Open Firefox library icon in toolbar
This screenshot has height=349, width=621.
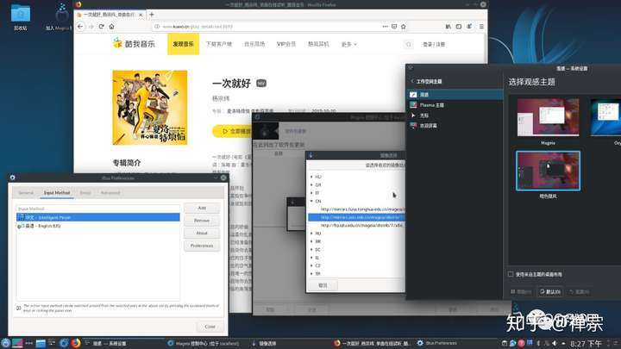tap(448, 27)
